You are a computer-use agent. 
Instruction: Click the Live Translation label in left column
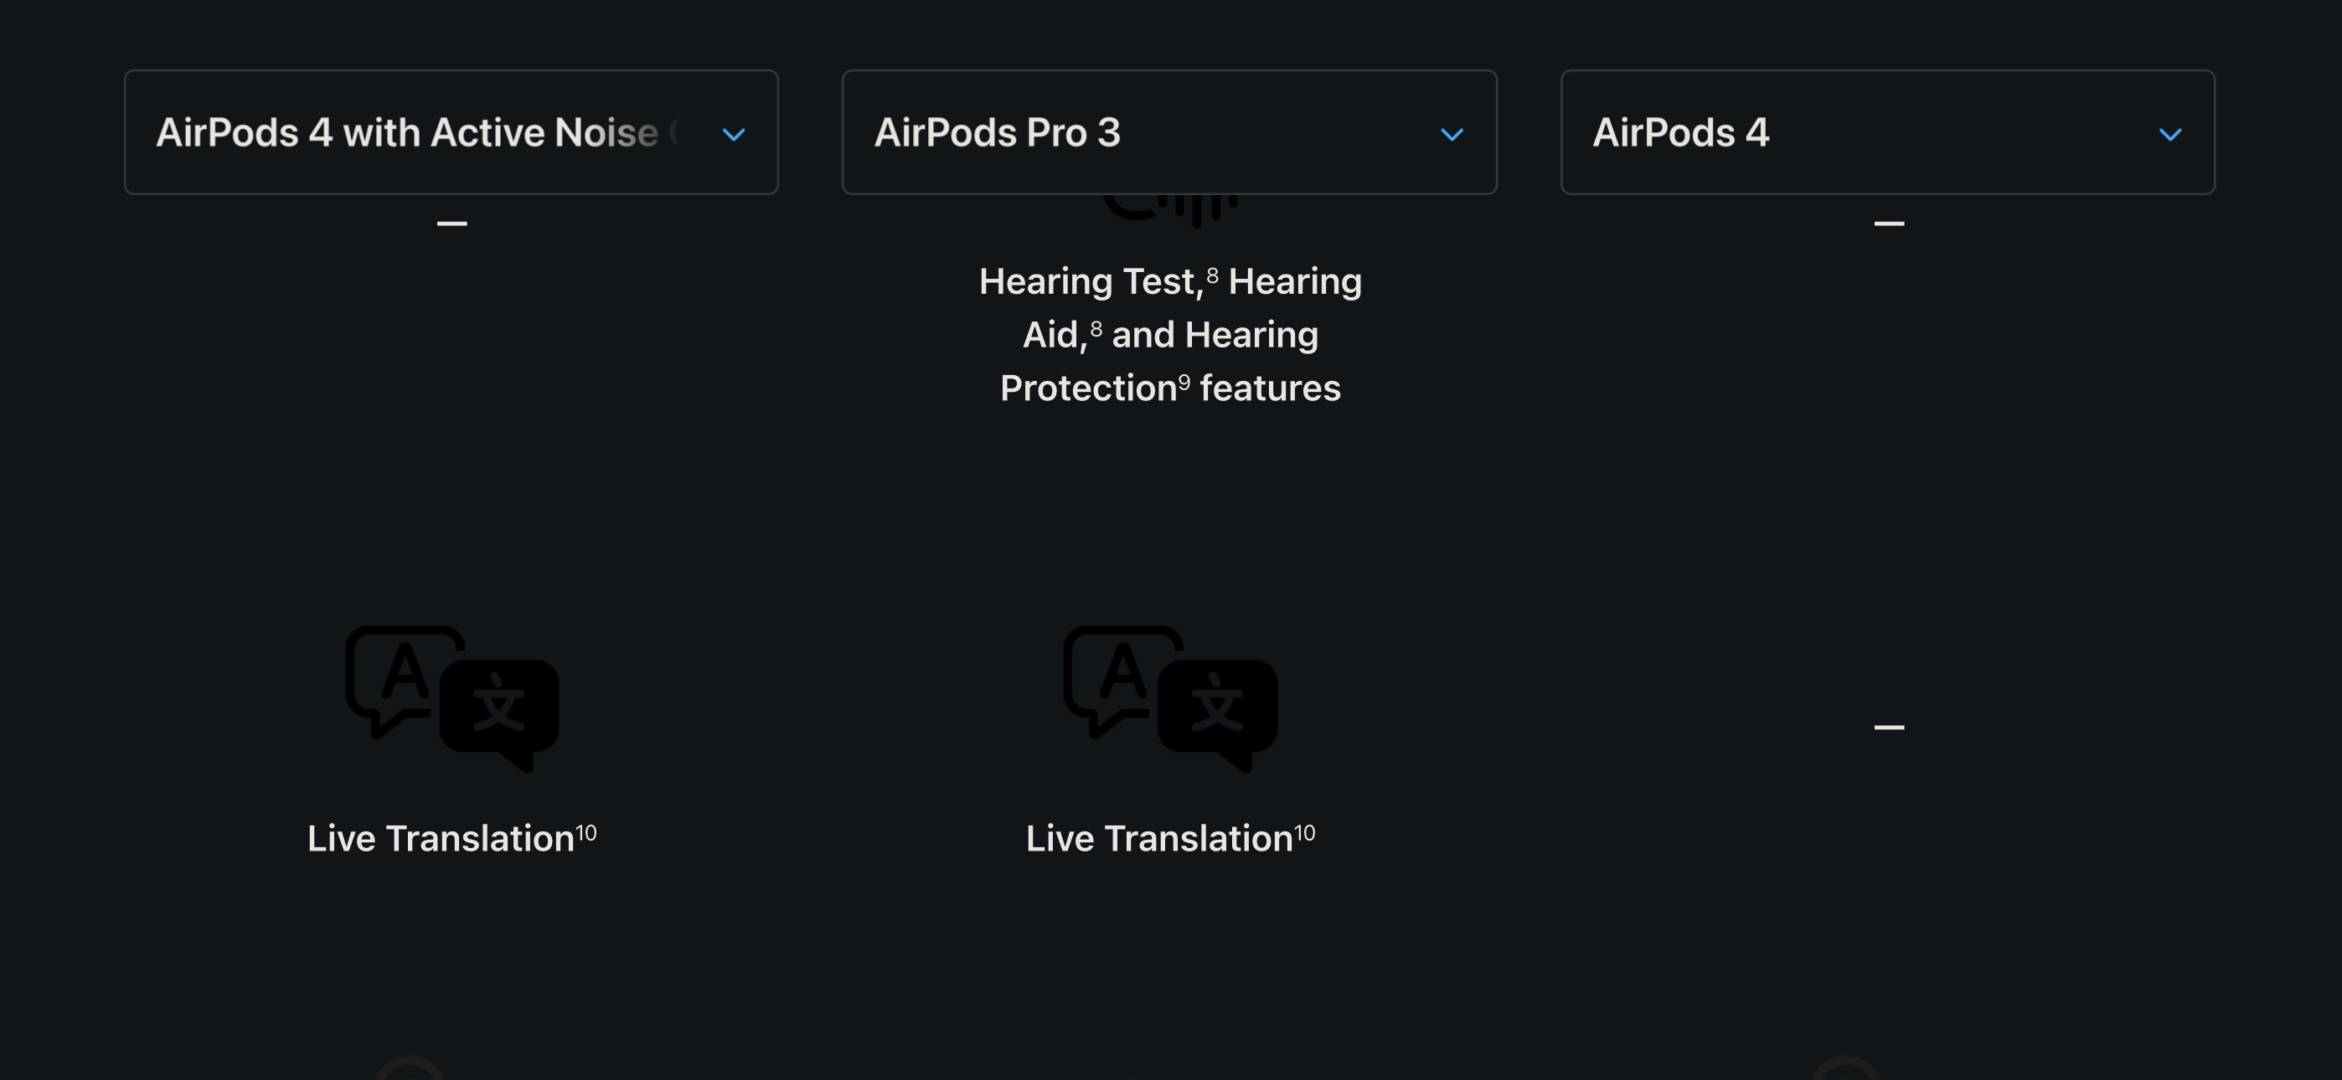coord(441,839)
